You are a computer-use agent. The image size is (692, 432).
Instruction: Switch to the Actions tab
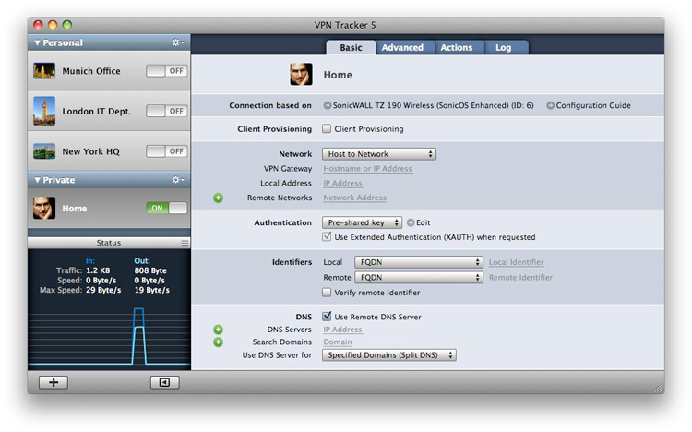pyautogui.click(x=457, y=47)
